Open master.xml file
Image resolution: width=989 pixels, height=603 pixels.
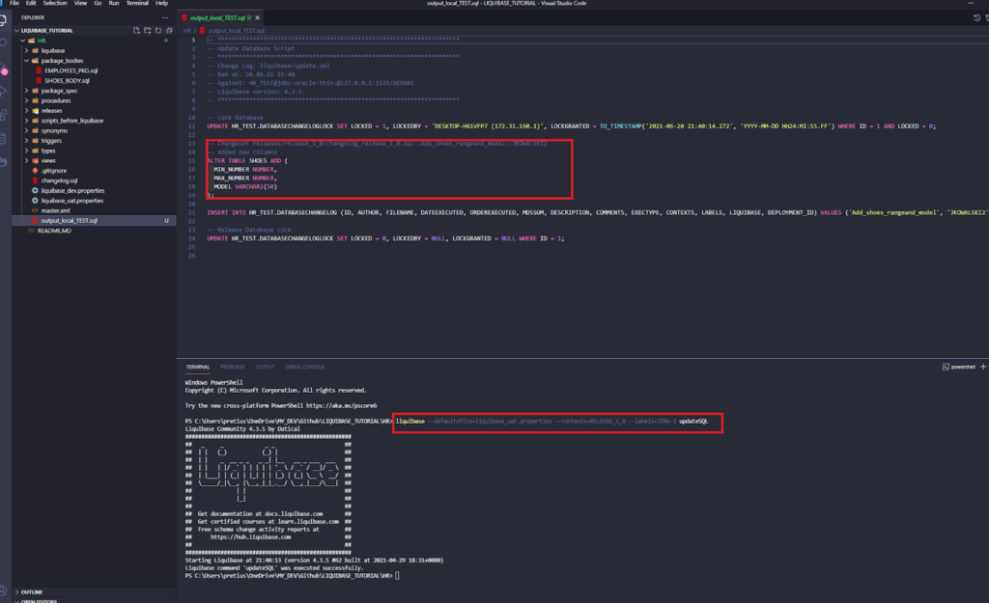(x=94, y=210)
